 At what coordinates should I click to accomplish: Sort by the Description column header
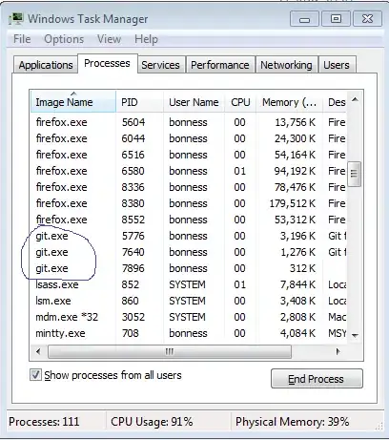pos(335,102)
